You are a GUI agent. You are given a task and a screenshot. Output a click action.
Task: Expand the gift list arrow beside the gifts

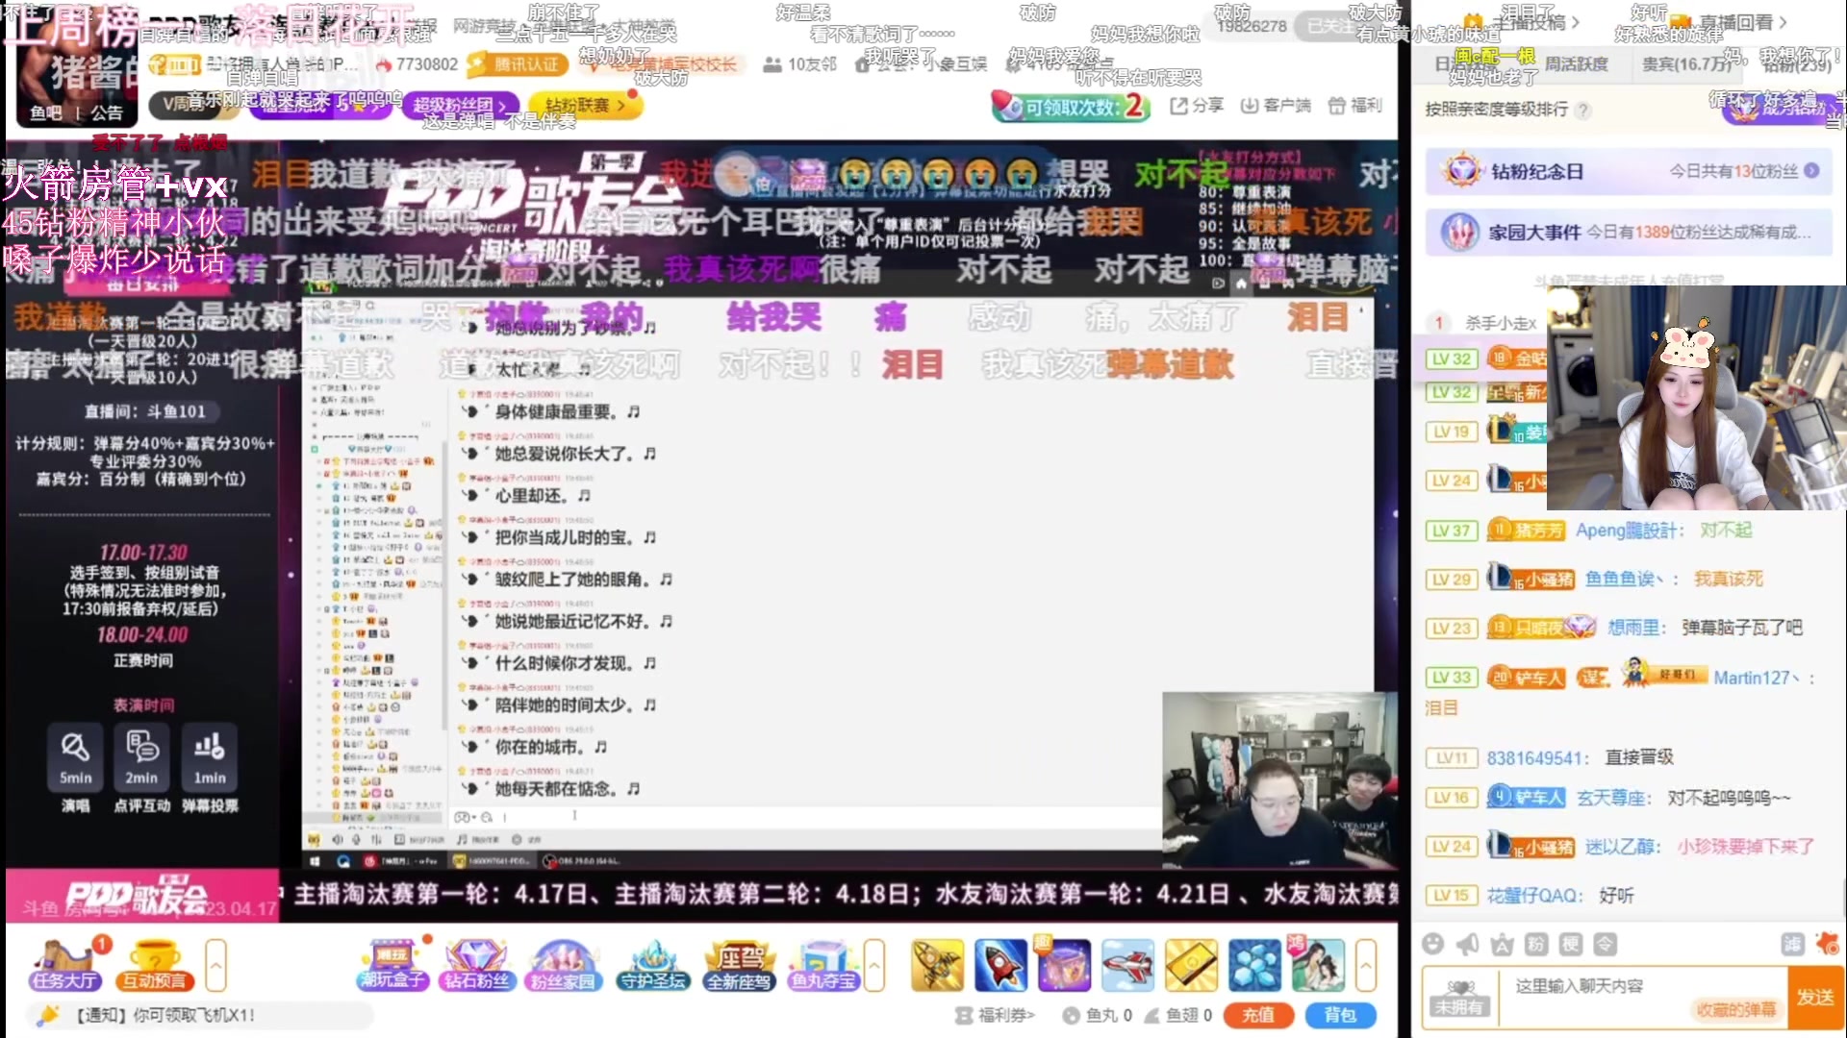pyautogui.click(x=1366, y=964)
